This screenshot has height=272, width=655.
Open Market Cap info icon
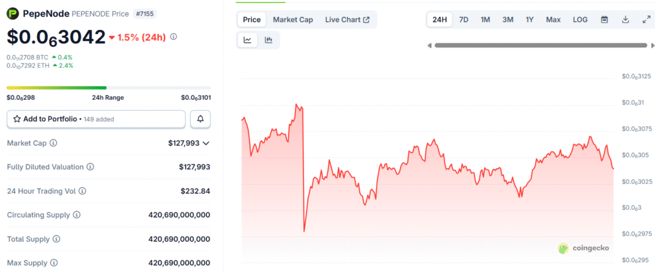[x=53, y=143]
